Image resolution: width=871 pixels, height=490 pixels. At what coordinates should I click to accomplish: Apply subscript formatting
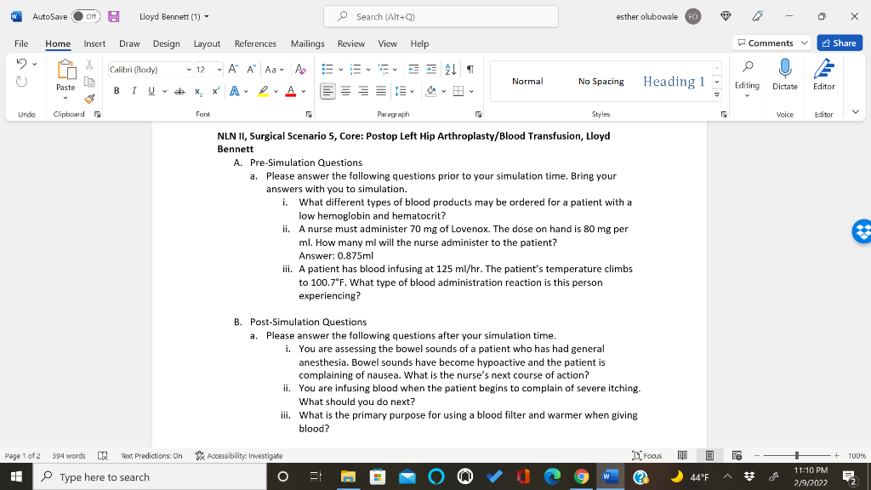pos(198,91)
